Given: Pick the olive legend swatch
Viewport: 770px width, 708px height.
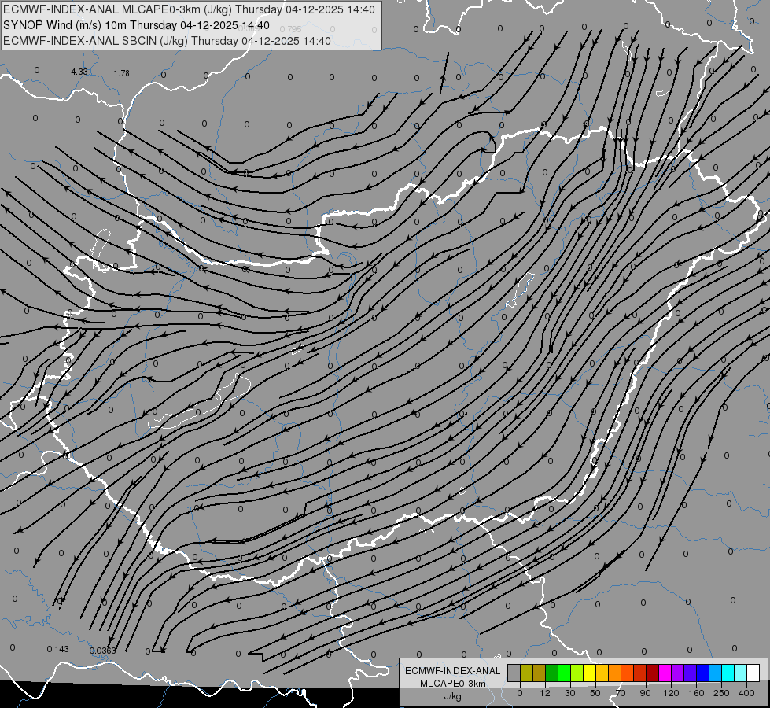Looking at the screenshot, I should click(x=526, y=673).
